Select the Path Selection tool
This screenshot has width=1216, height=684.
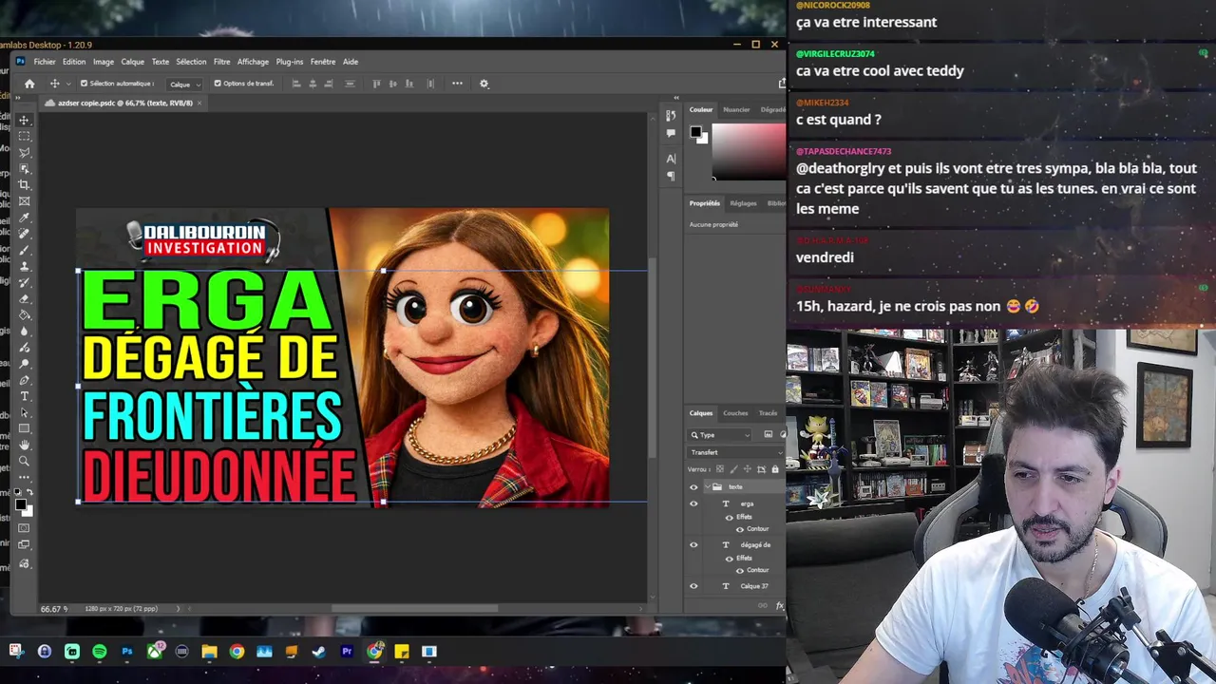tap(25, 412)
